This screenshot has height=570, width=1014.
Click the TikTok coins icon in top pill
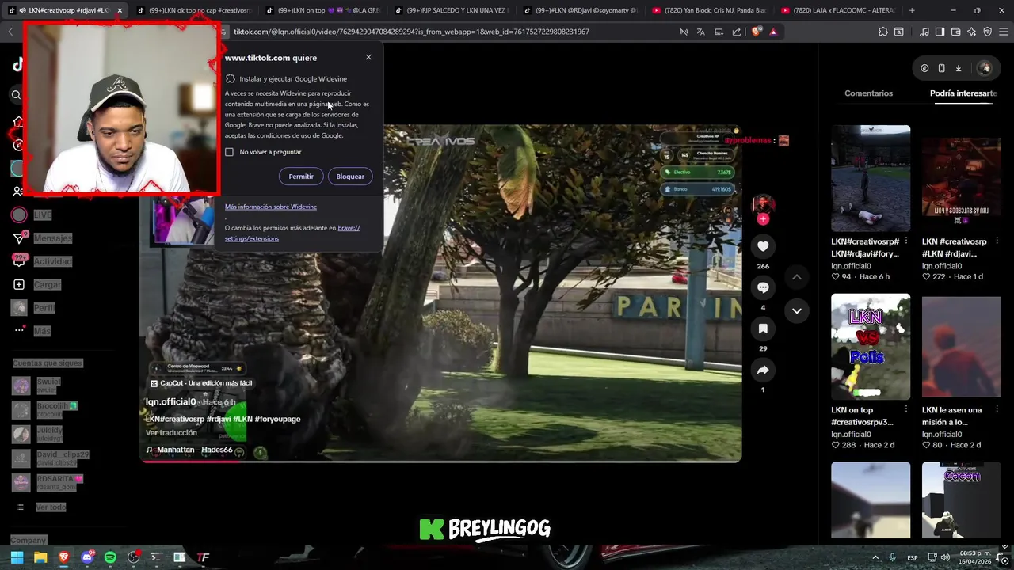click(x=924, y=68)
